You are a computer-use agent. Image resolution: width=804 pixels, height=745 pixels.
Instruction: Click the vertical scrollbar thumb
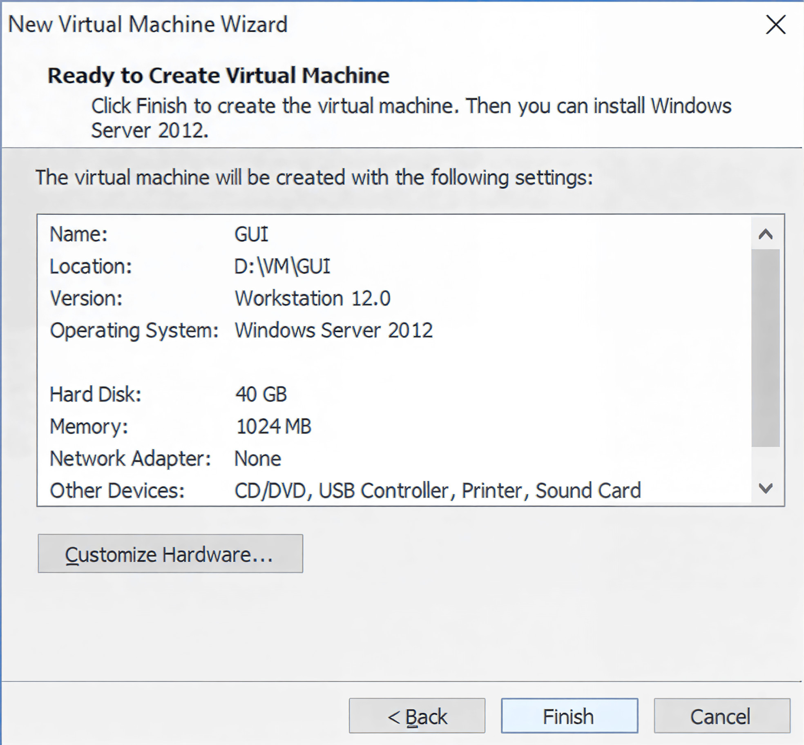pyautogui.click(x=765, y=347)
